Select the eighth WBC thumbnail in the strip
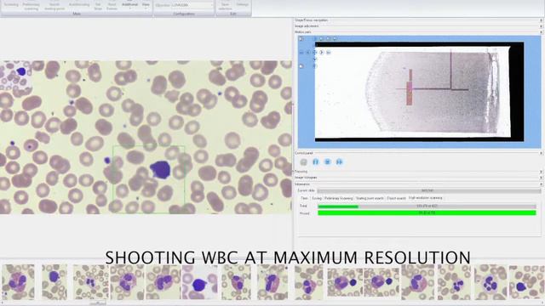Image resolution: width=545 pixels, height=306 pixels. (x=272, y=281)
